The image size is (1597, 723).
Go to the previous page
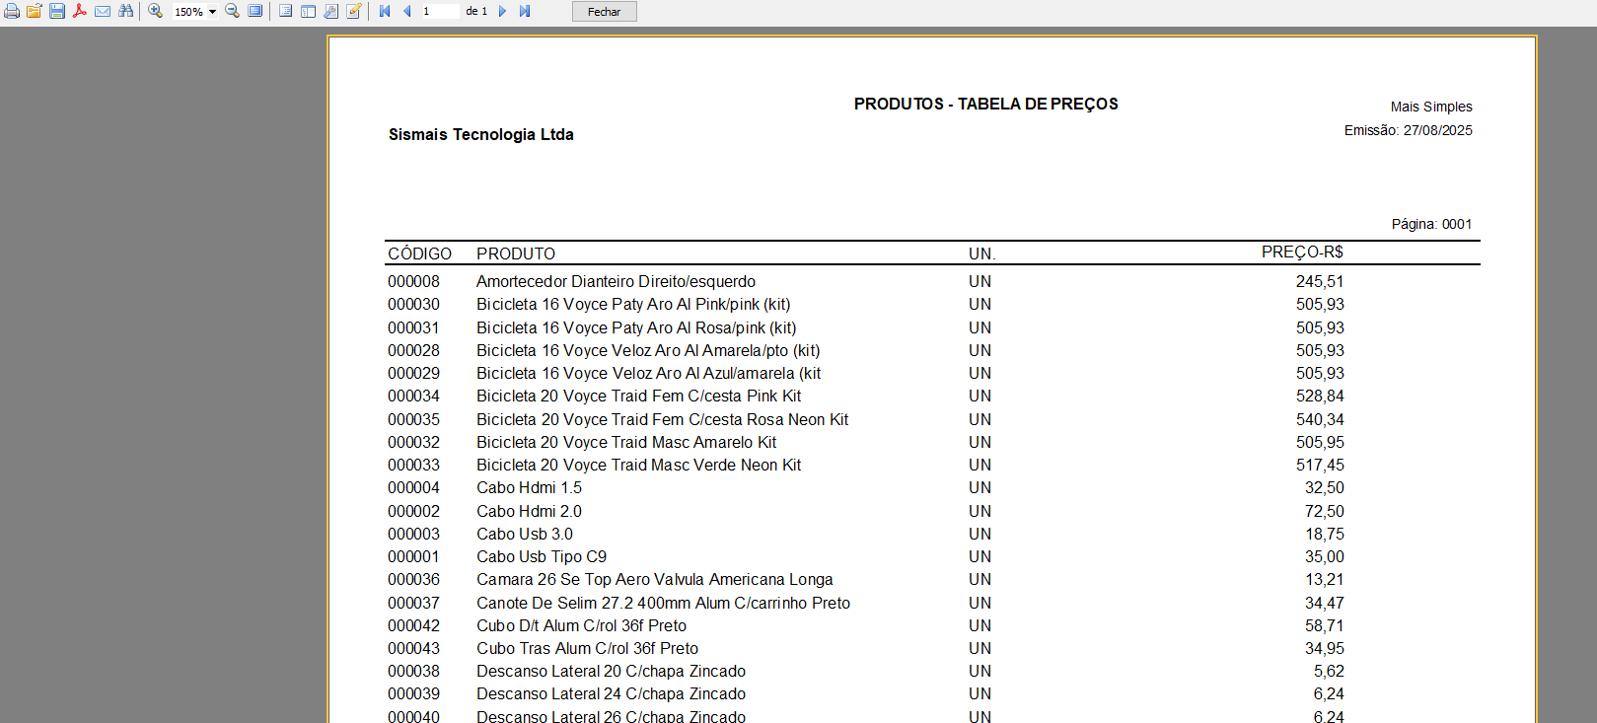pos(406,11)
